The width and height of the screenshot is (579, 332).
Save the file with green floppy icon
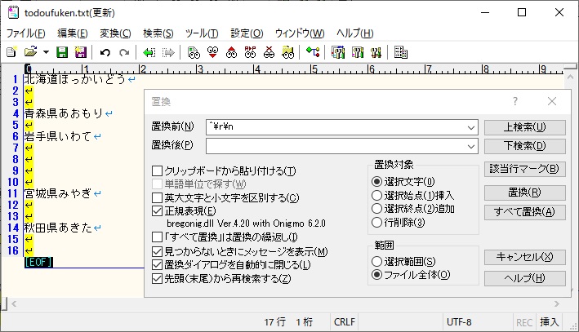pos(62,52)
